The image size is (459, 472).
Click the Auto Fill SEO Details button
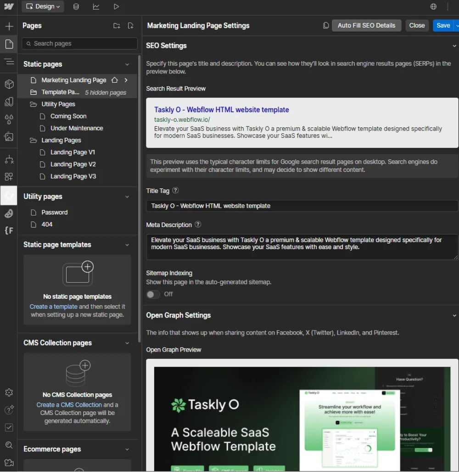366,26
